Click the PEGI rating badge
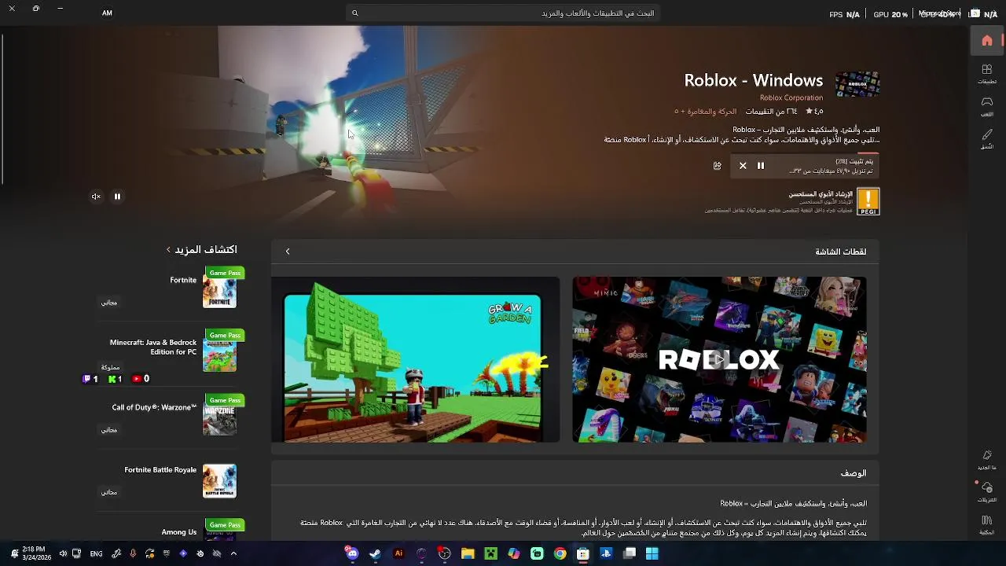This screenshot has width=1006, height=566. [x=868, y=201]
